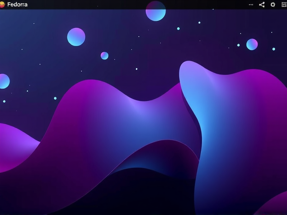
Task: Click the small pink bubble above the waves
Action: pos(104,55)
